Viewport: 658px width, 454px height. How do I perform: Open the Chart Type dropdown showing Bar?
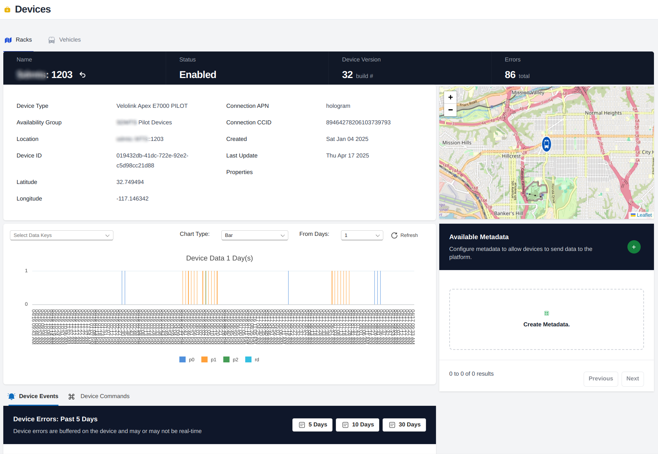pyautogui.click(x=254, y=235)
